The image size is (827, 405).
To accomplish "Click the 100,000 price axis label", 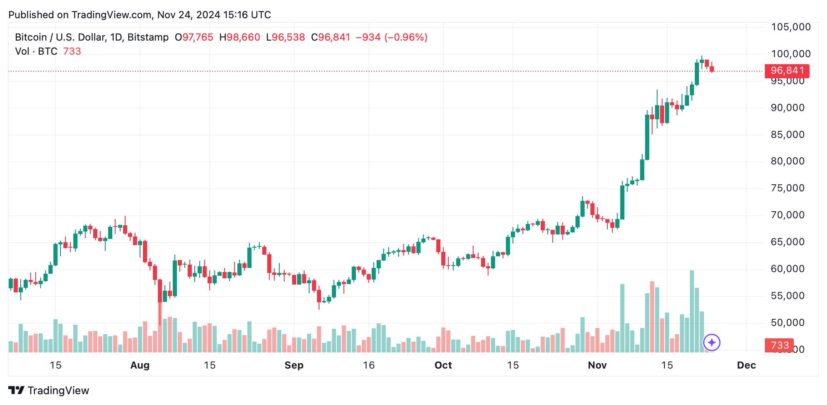I will [x=791, y=54].
